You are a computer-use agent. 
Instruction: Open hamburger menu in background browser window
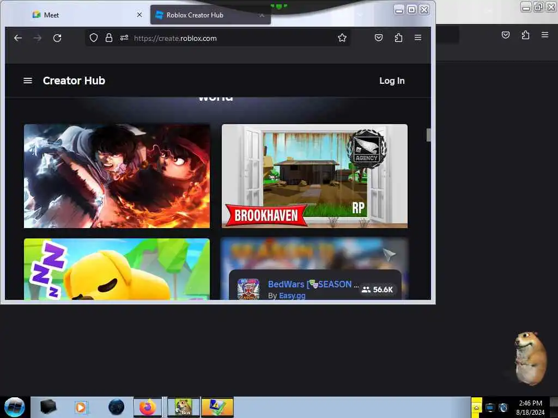pos(544,35)
